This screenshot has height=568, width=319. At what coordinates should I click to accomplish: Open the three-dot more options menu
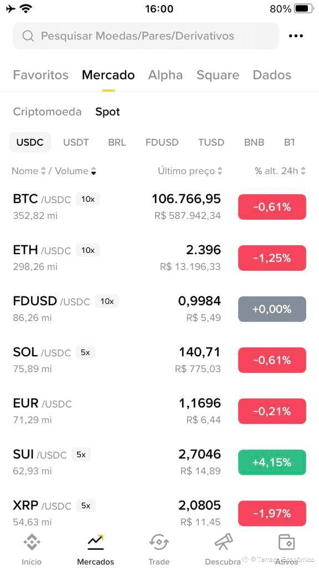click(296, 36)
